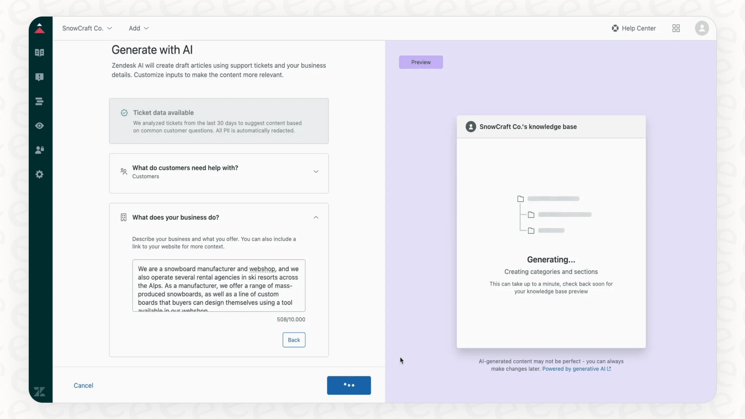This screenshot has width=745, height=419.
Task: Open the SnowCraft Co. account dropdown
Action: click(x=87, y=28)
